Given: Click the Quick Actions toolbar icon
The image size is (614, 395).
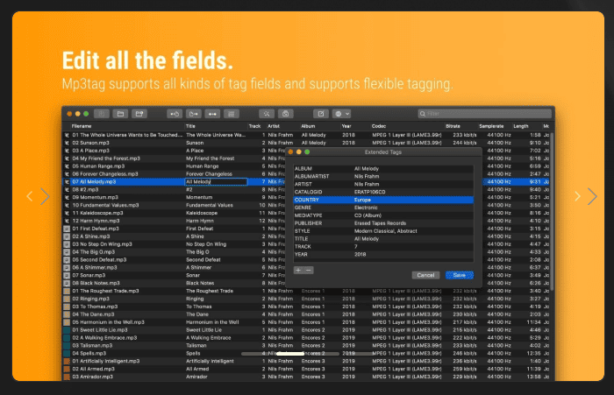Looking at the screenshot, I should coord(285,114).
